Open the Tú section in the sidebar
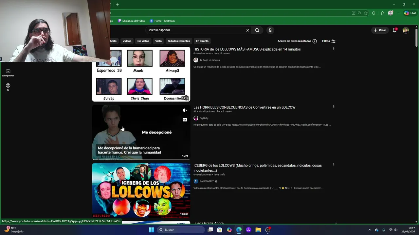Screen dimensions: 419x235 (8, 87)
